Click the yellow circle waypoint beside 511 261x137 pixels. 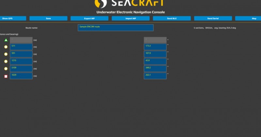6,47
